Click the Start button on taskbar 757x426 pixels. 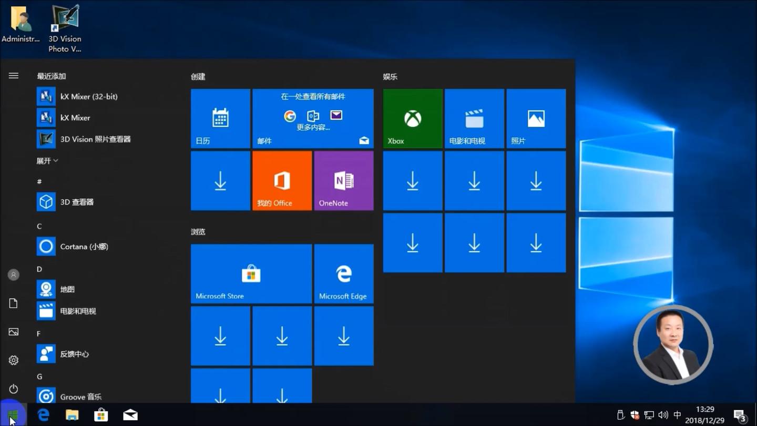tap(13, 415)
